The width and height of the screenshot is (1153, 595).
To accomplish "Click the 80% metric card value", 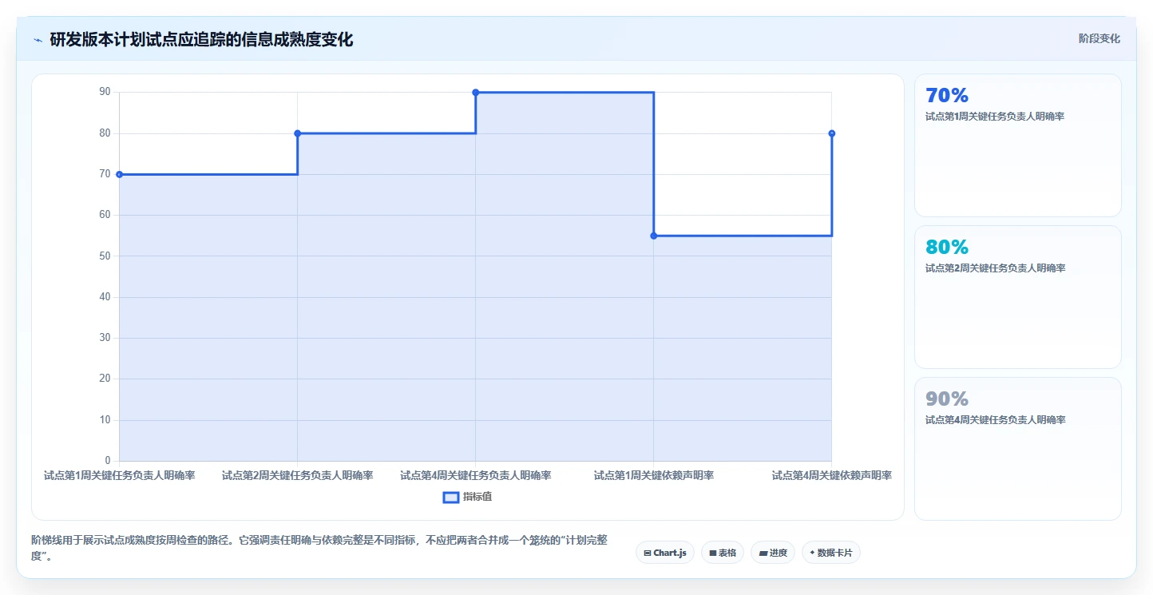I will 946,247.
